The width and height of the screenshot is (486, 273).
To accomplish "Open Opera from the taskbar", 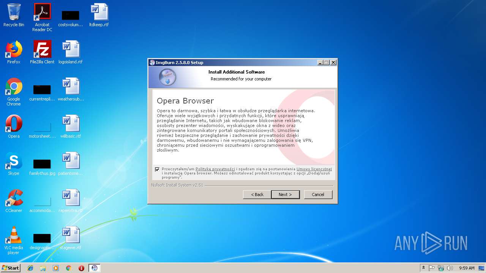I will click(81, 268).
